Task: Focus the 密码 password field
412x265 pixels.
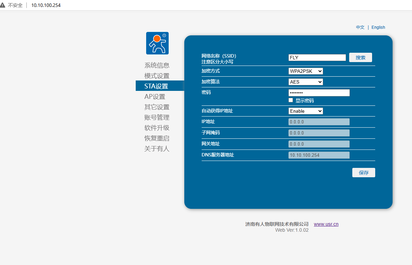Action: [x=319, y=93]
